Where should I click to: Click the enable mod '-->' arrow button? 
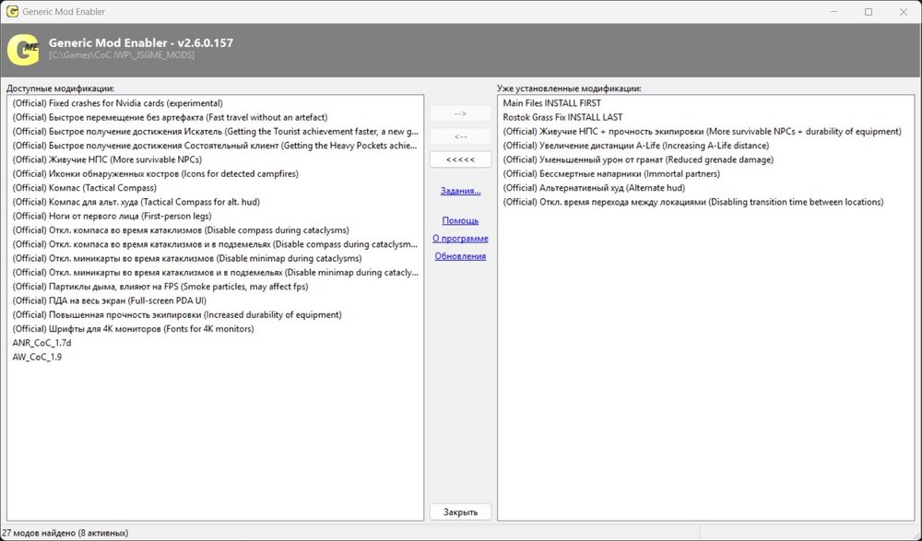point(460,113)
